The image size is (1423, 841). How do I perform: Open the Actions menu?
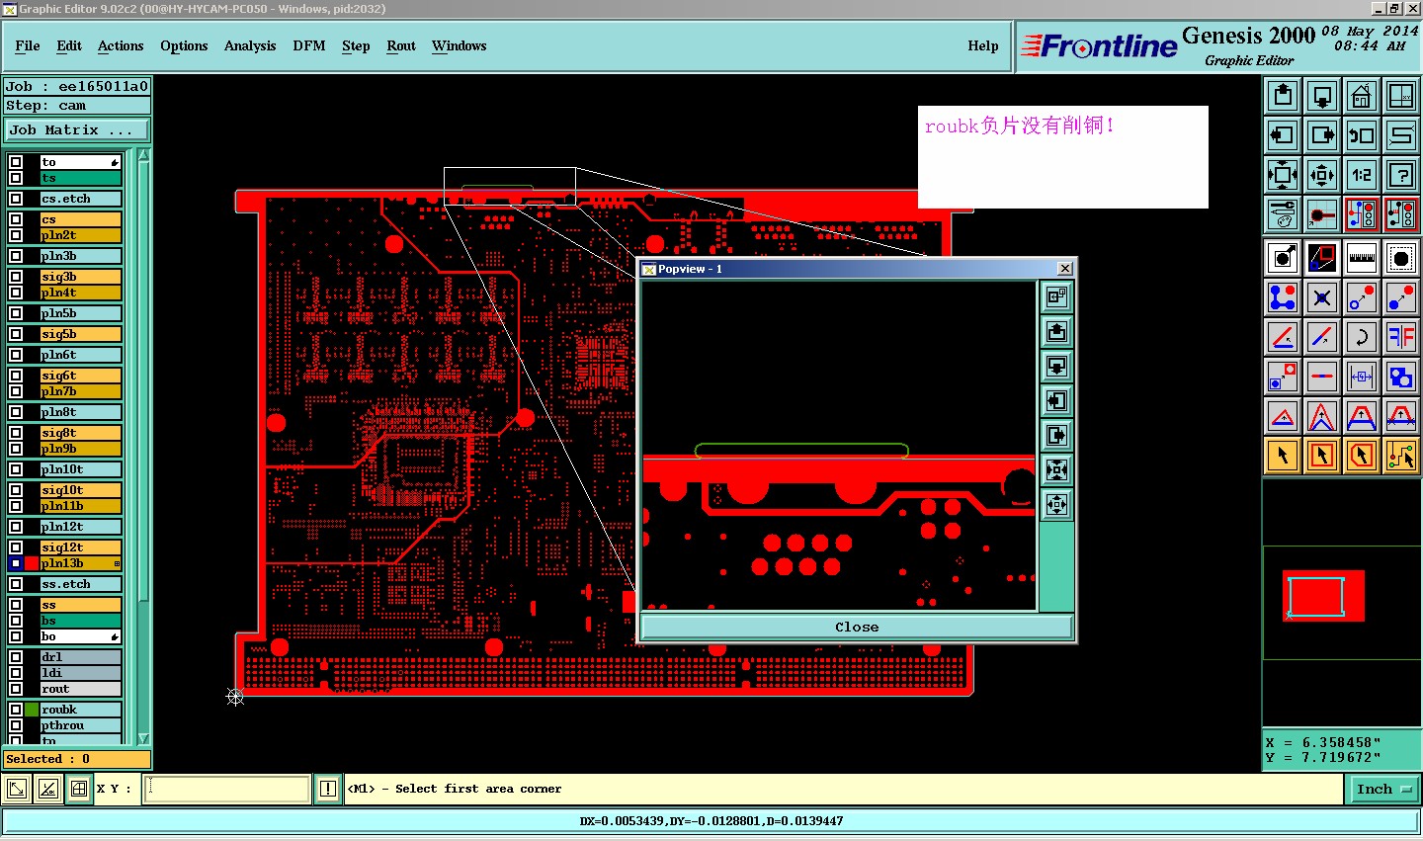[x=121, y=45]
